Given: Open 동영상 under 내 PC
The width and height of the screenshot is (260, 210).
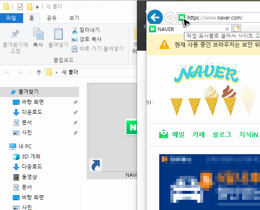Looking at the screenshot, I should (30, 177).
